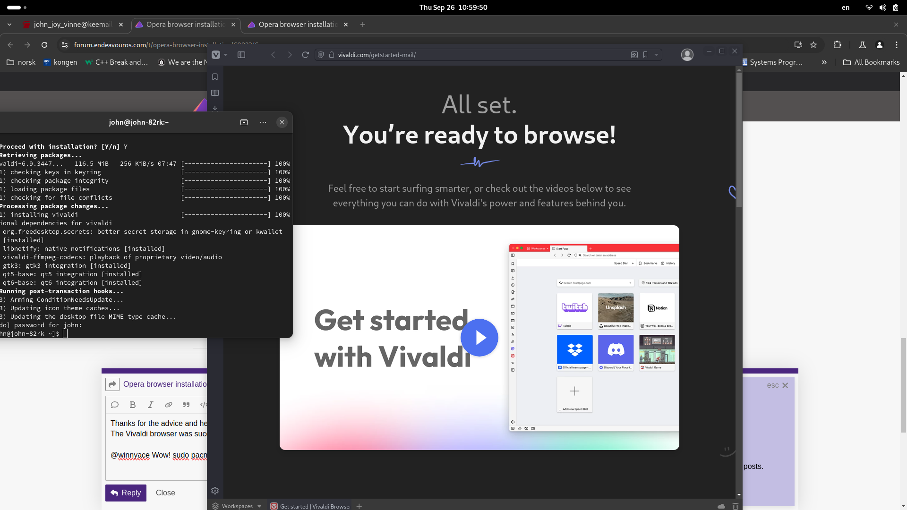Expand hidden bookmarks chevron

(x=824, y=62)
